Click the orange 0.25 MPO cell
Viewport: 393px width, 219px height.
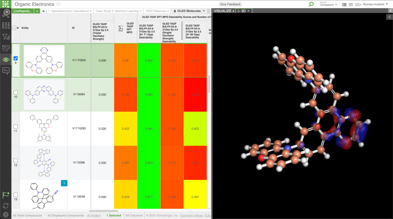126,60
